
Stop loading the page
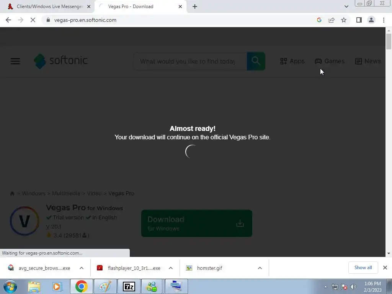[x=33, y=20]
